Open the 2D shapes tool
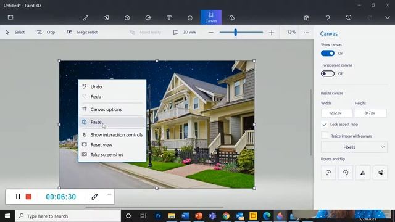The width and height of the screenshot is (395, 222). (106, 18)
